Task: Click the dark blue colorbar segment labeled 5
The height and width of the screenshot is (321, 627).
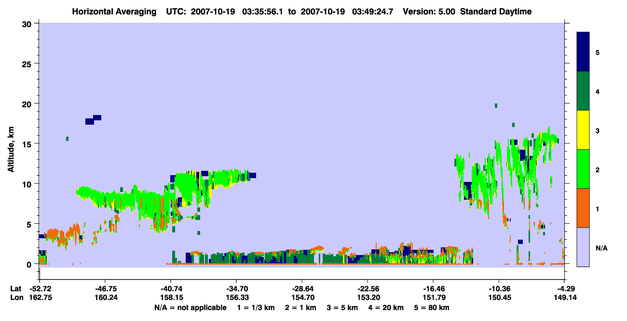Action: coord(583,52)
